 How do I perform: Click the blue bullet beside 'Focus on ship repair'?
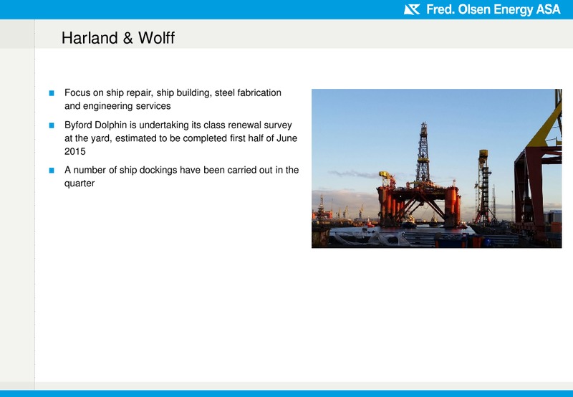pos(52,93)
